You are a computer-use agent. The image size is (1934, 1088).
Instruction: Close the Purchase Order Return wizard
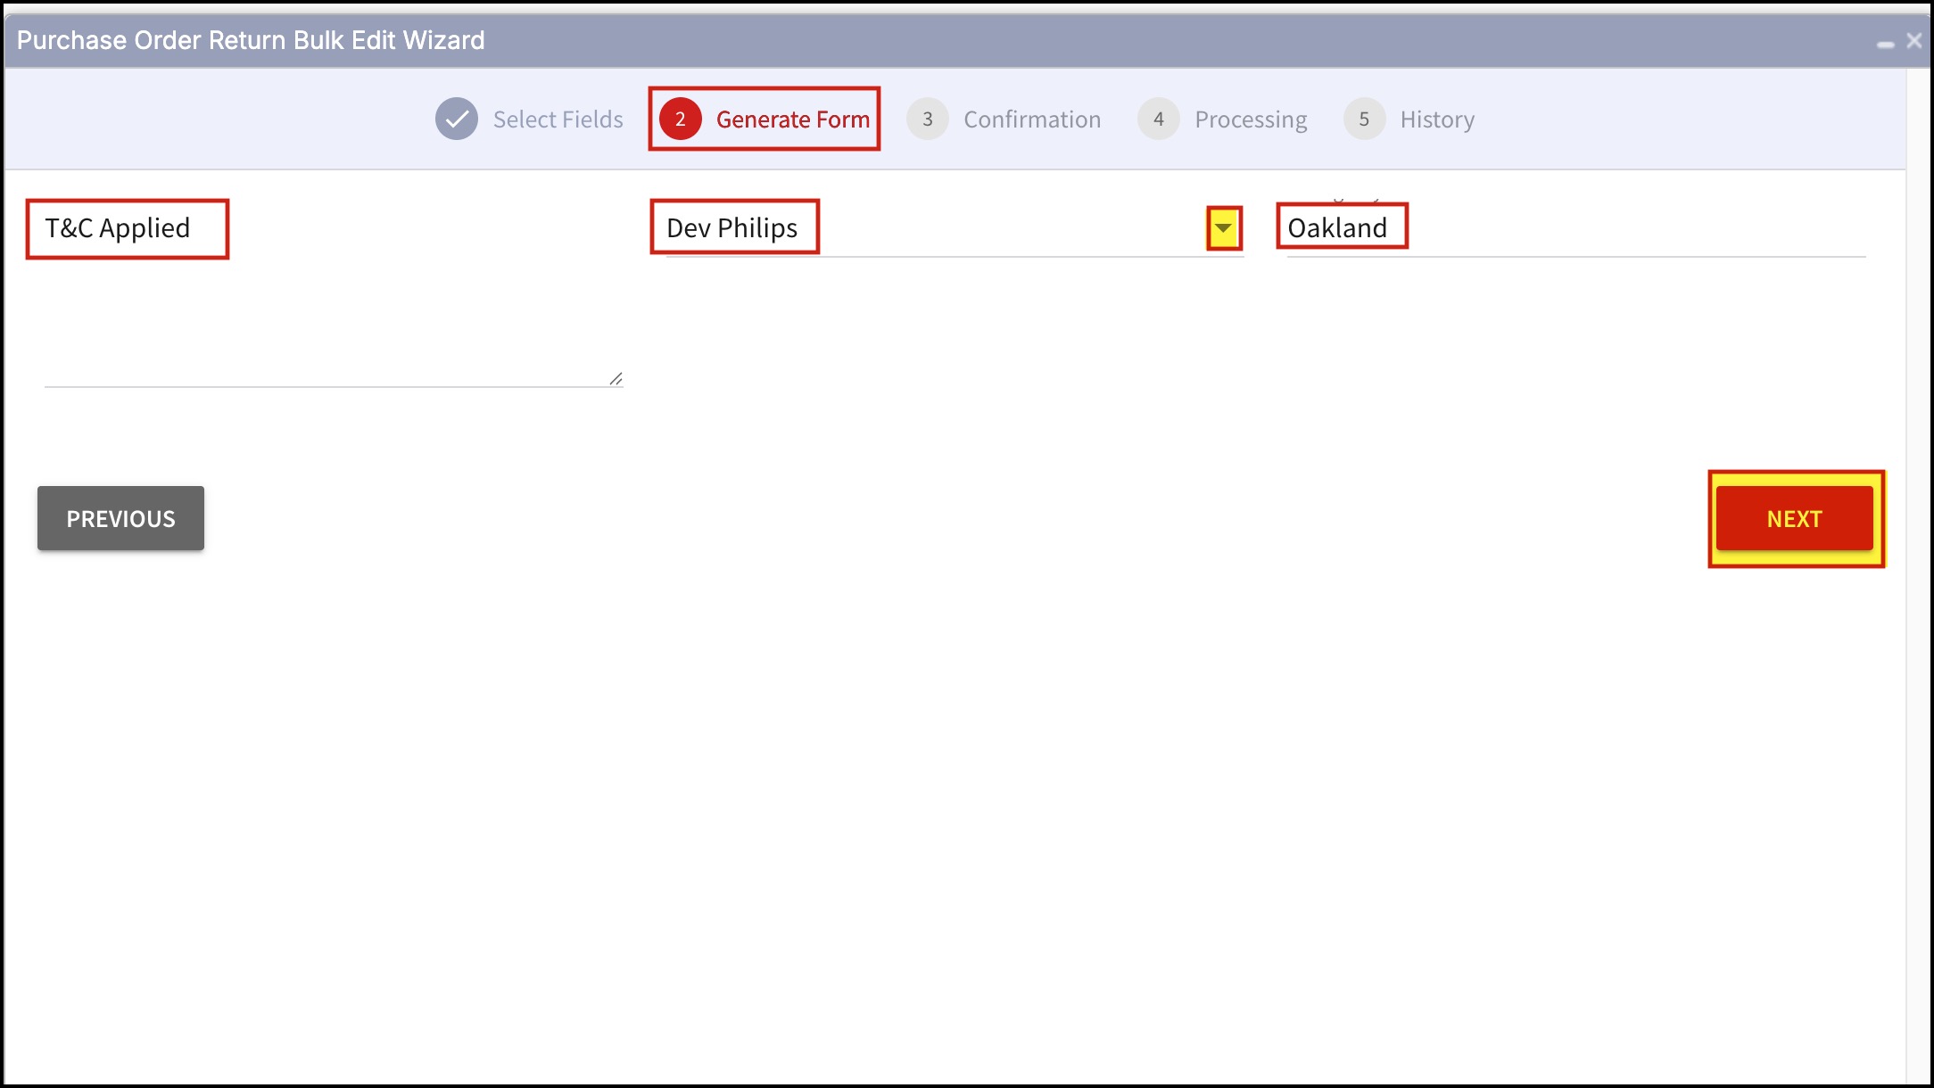[1913, 40]
